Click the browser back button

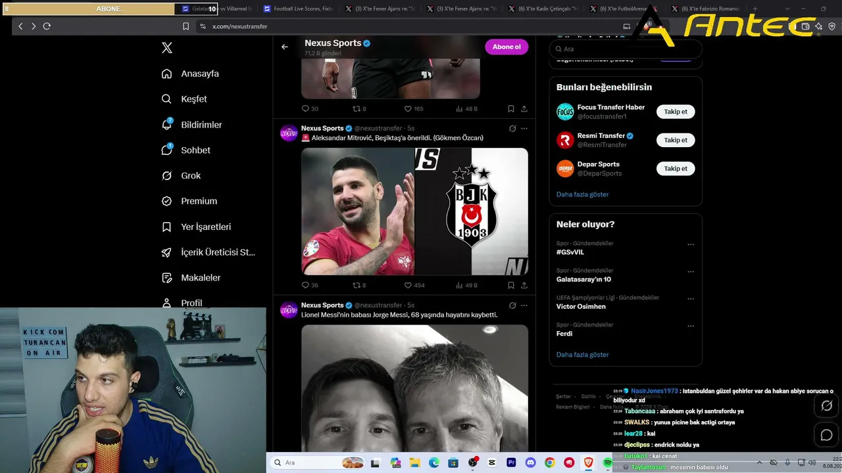(20, 26)
